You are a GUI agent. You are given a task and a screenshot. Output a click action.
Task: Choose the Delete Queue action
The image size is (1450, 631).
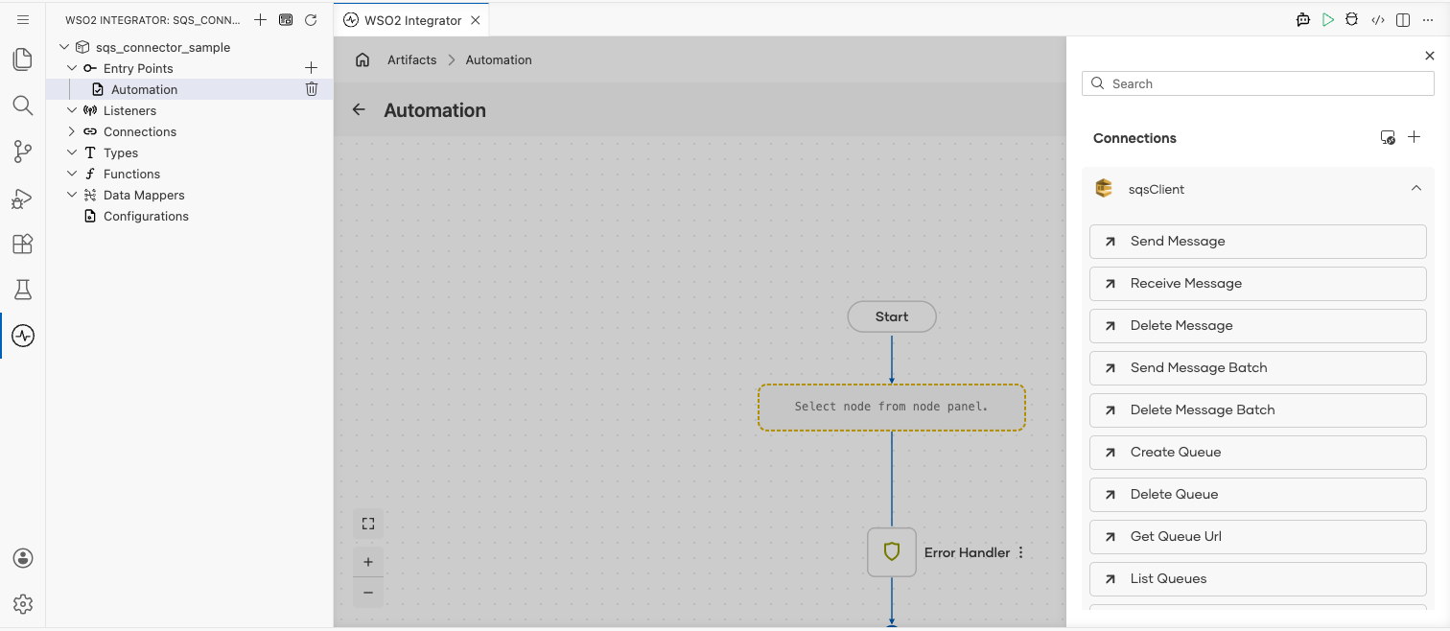pos(1258,495)
